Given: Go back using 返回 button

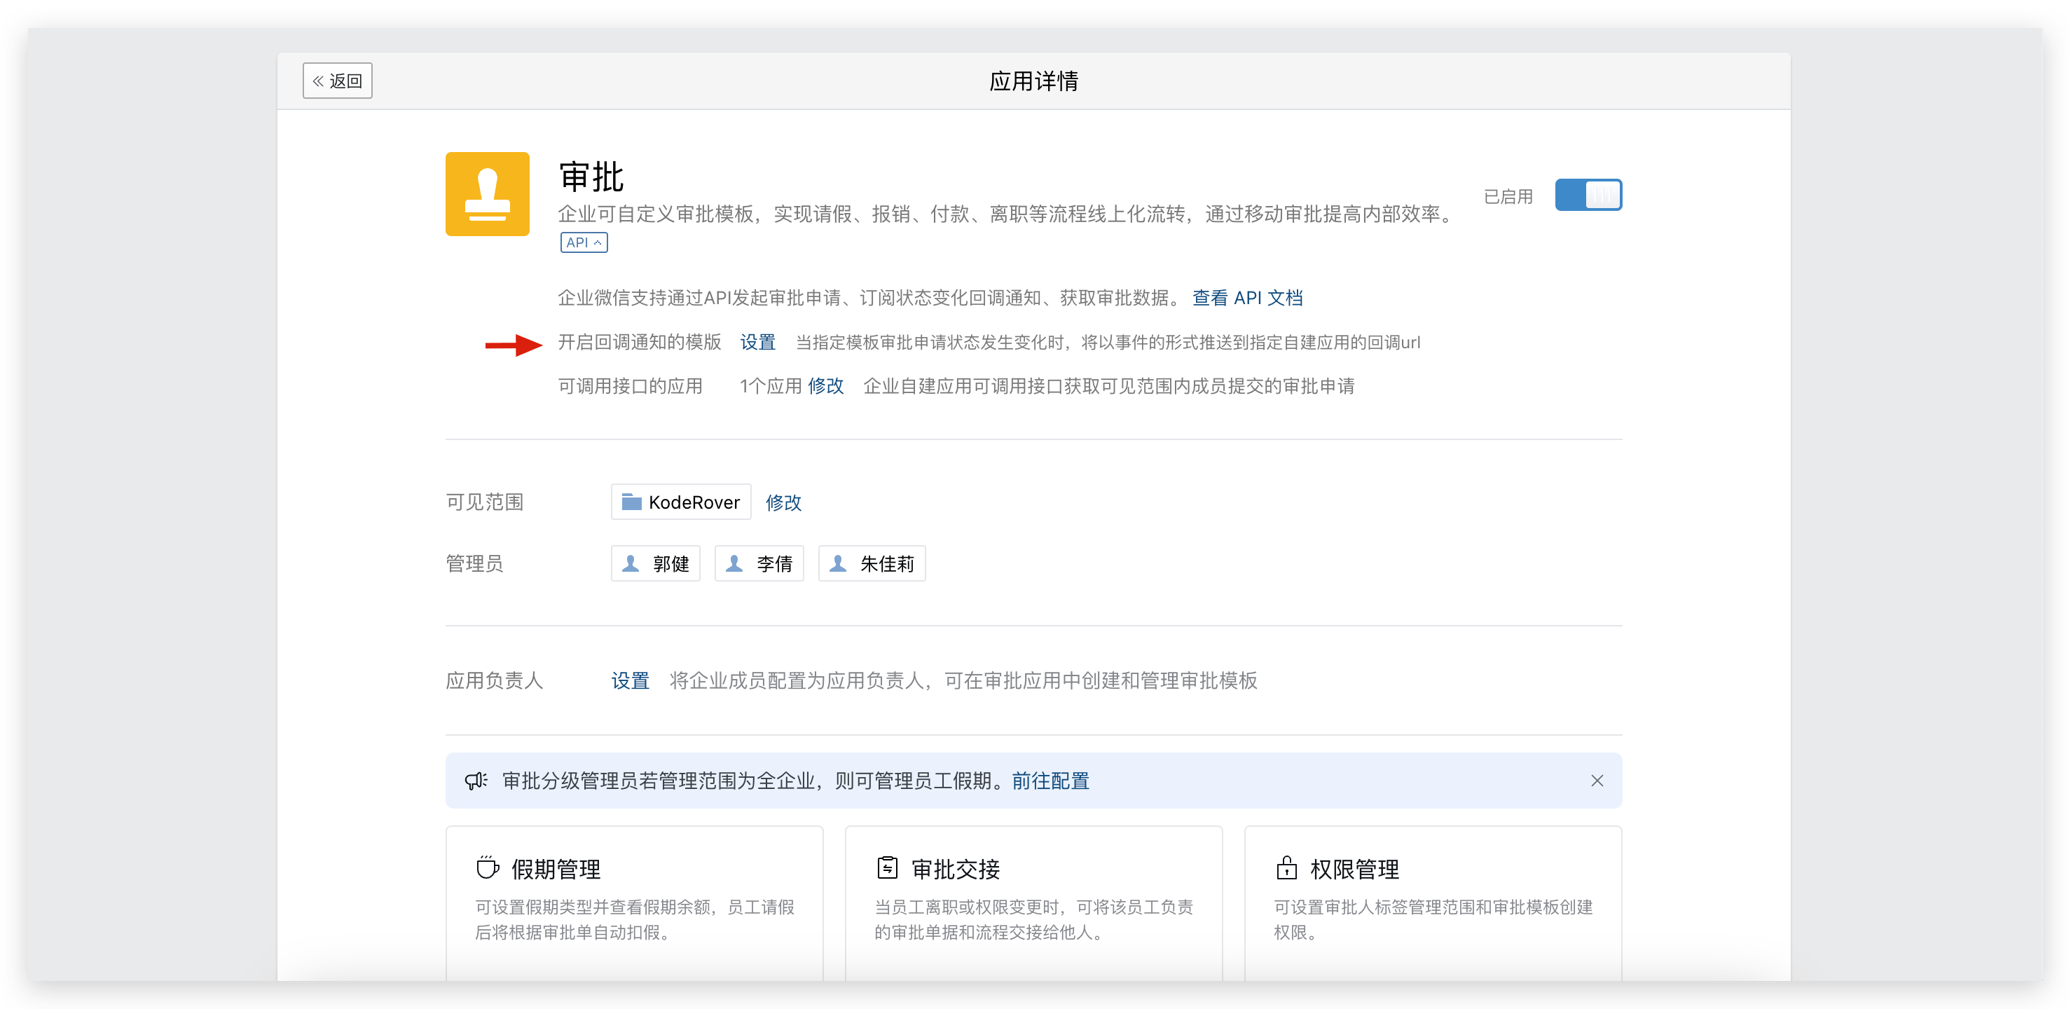Looking at the screenshot, I should point(338,81).
